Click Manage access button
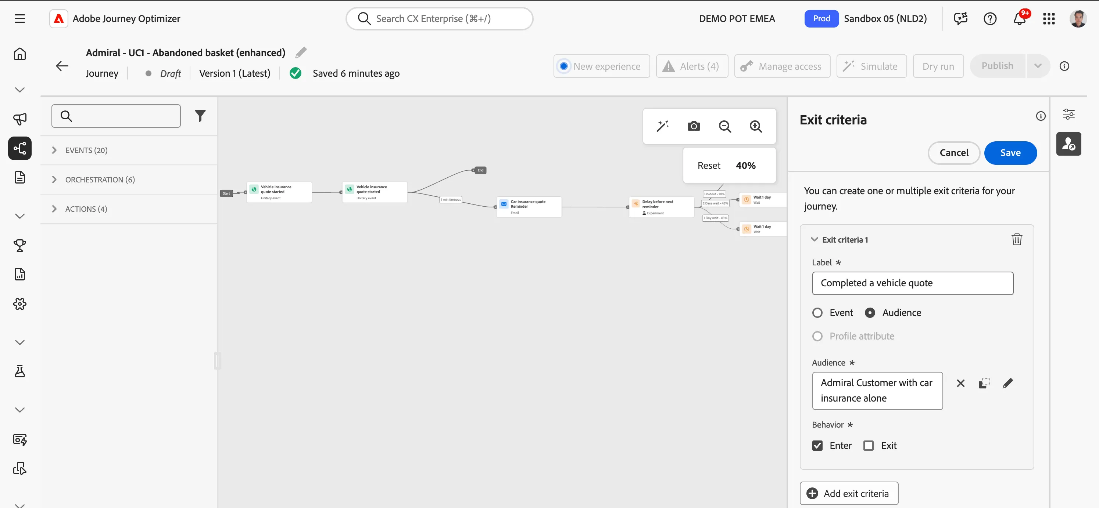This screenshot has height=508, width=1099. click(x=782, y=66)
